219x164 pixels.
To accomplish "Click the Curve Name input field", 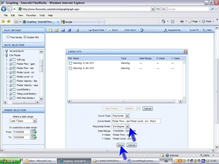I will coord(136,121).
